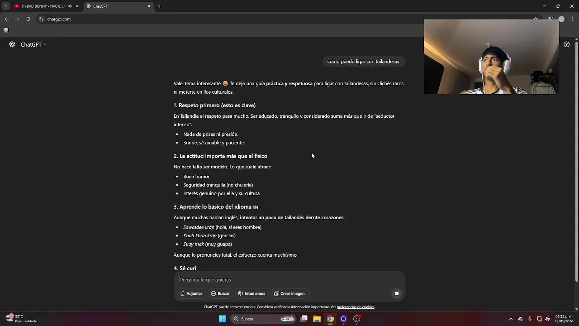The width and height of the screenshot is (579, 326).
Task: Click the heading '1. Respeto primero'
Action: click(x=214, y=105)
